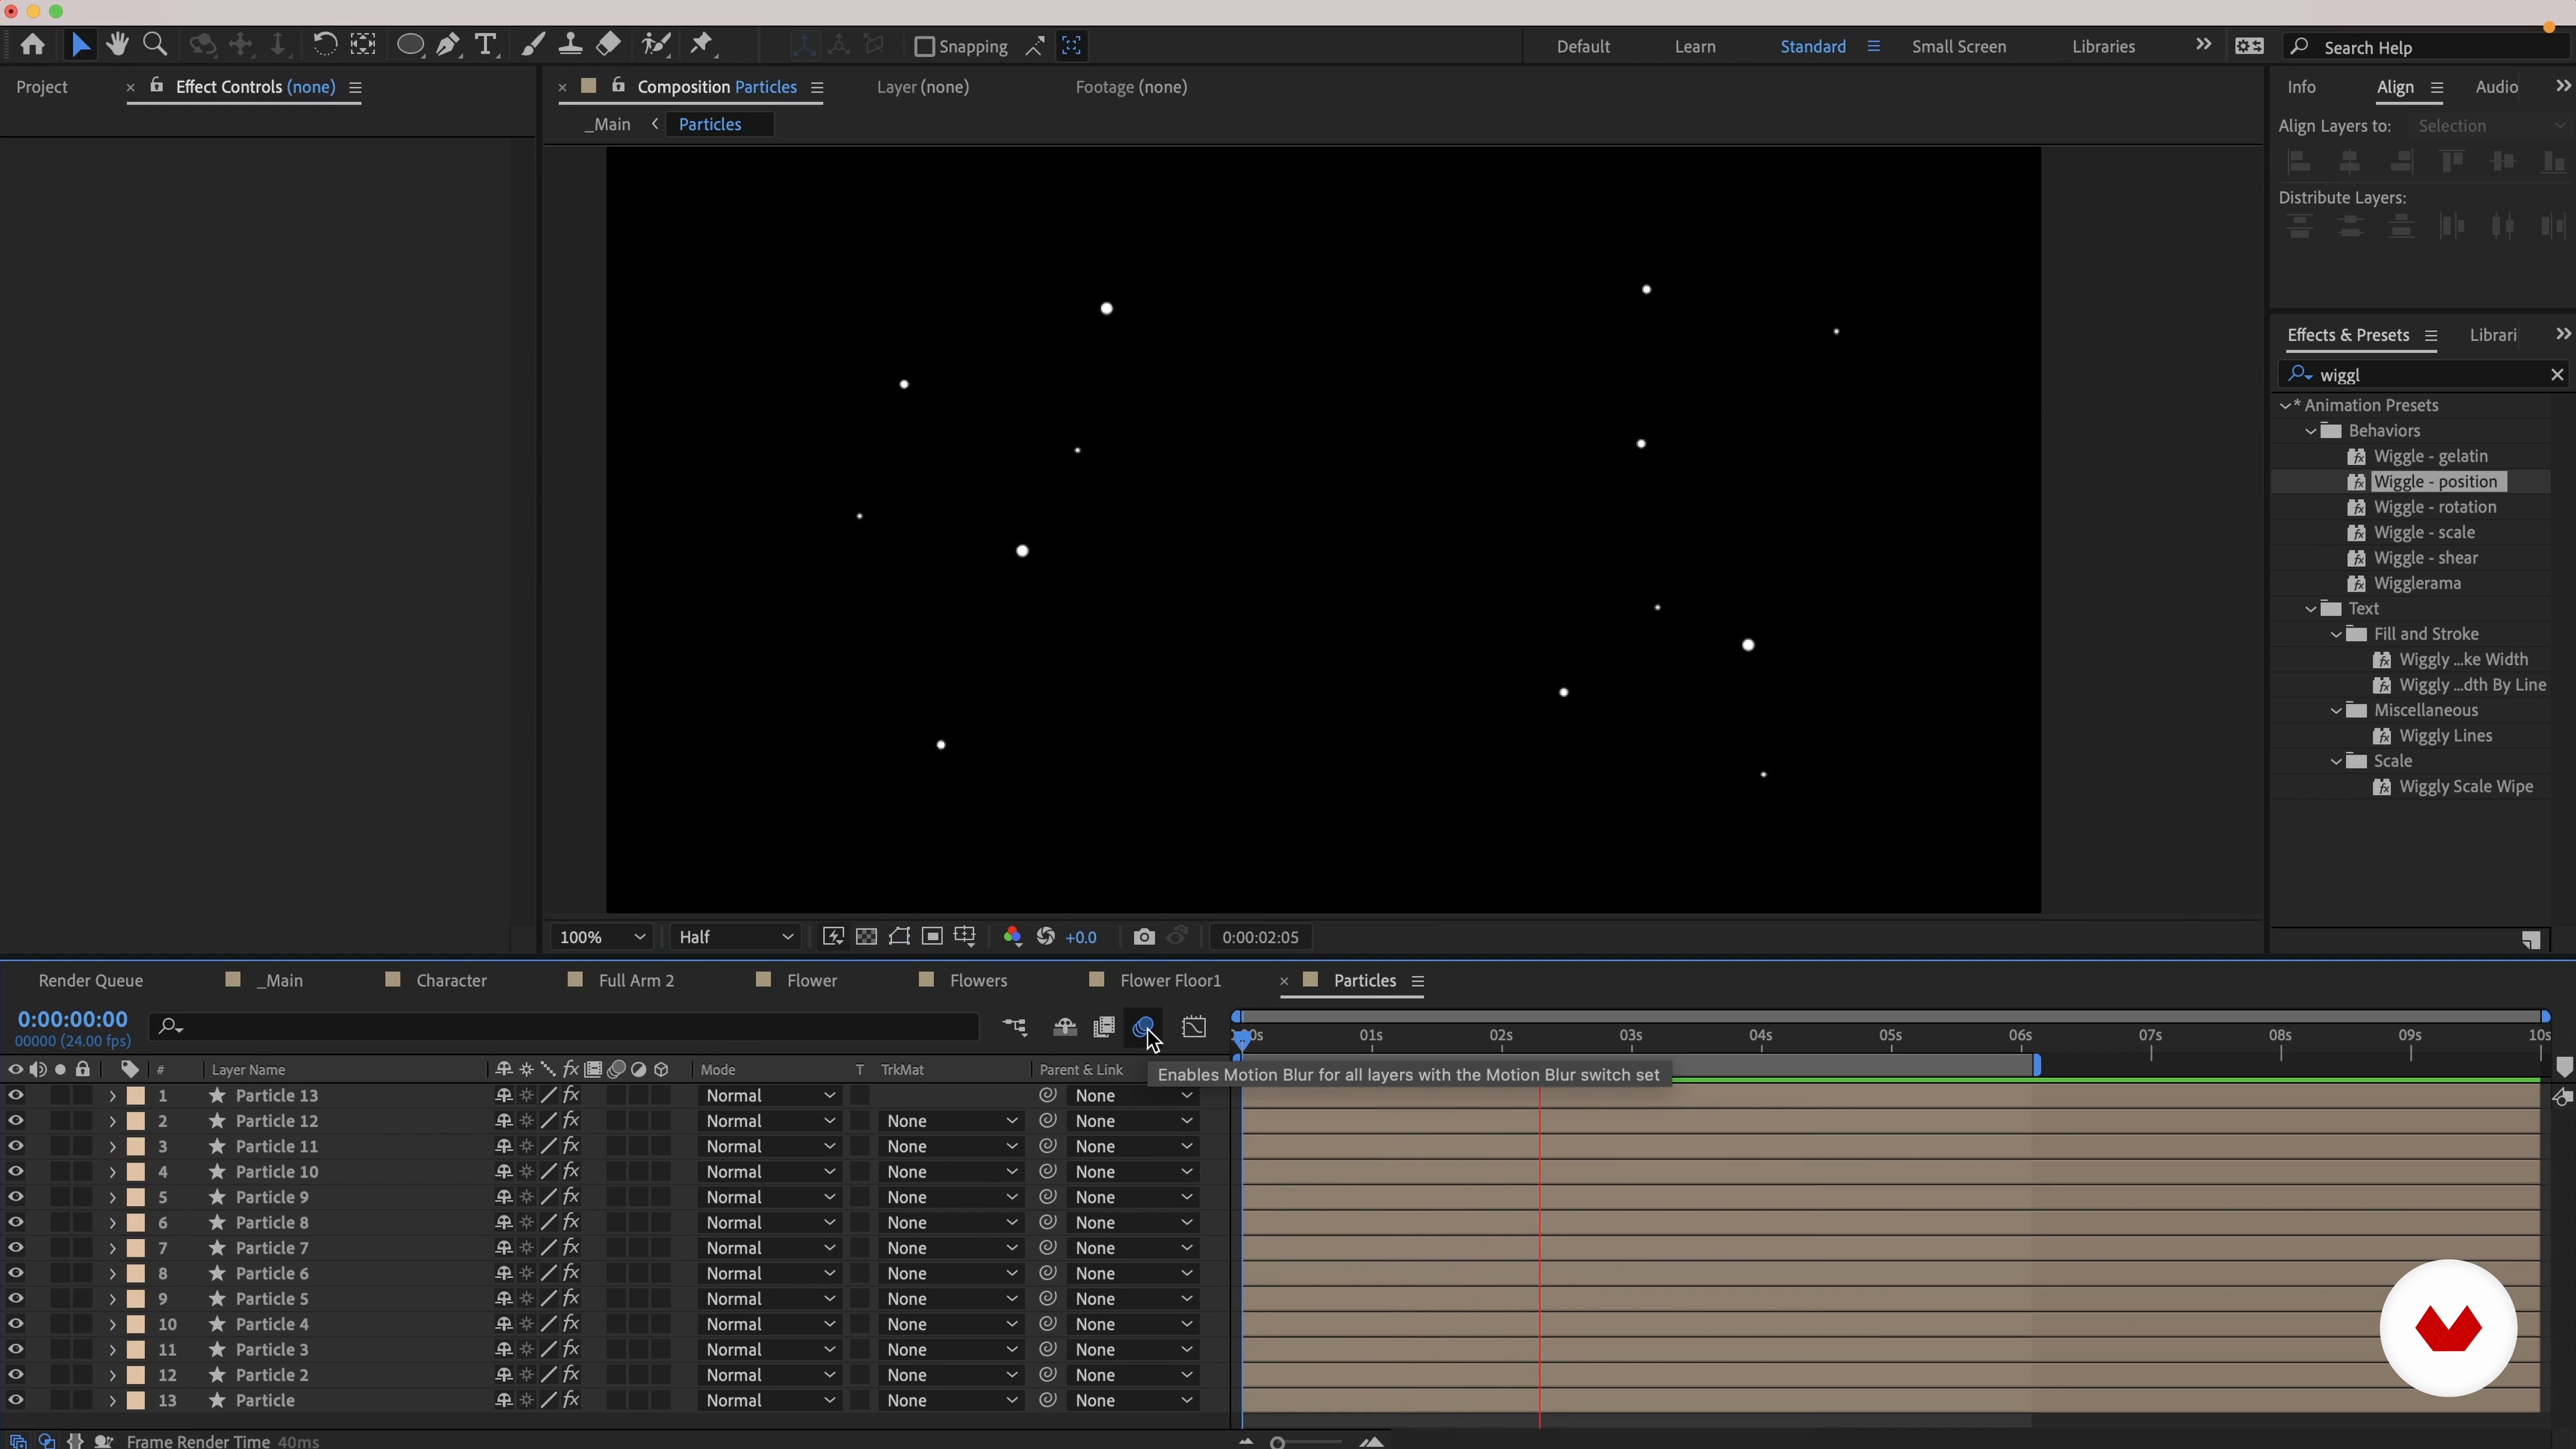
Task: Hide the Particle 10 layer eye
Action: coord(15,1172)
